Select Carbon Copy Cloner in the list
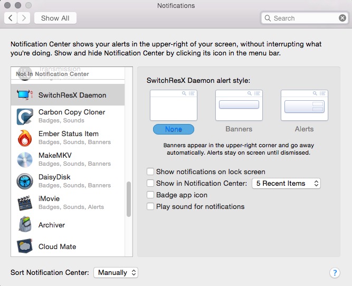 (x=68, y=116)
